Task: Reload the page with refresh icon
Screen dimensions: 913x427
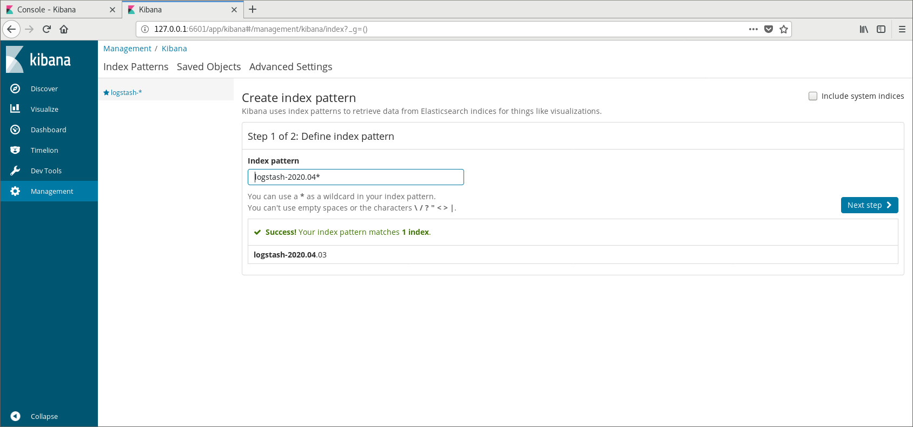Action: pos(47,29)
